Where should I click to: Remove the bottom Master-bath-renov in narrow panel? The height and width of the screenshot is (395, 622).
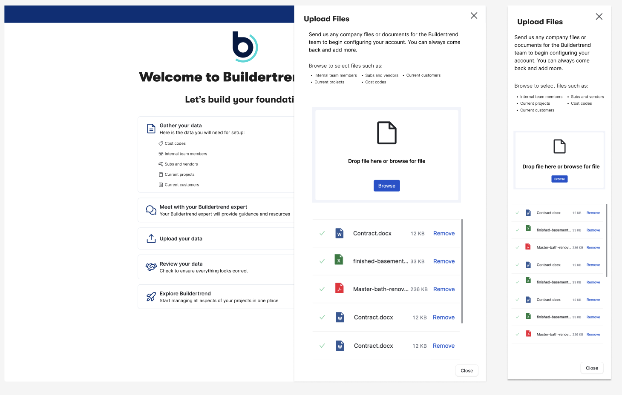pyautogui.click(x=593, y=335)
